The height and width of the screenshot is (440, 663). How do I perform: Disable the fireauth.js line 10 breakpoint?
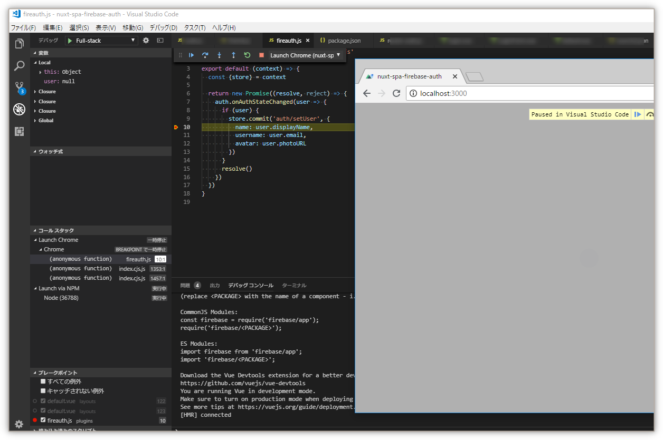click(x=42, y=421)
